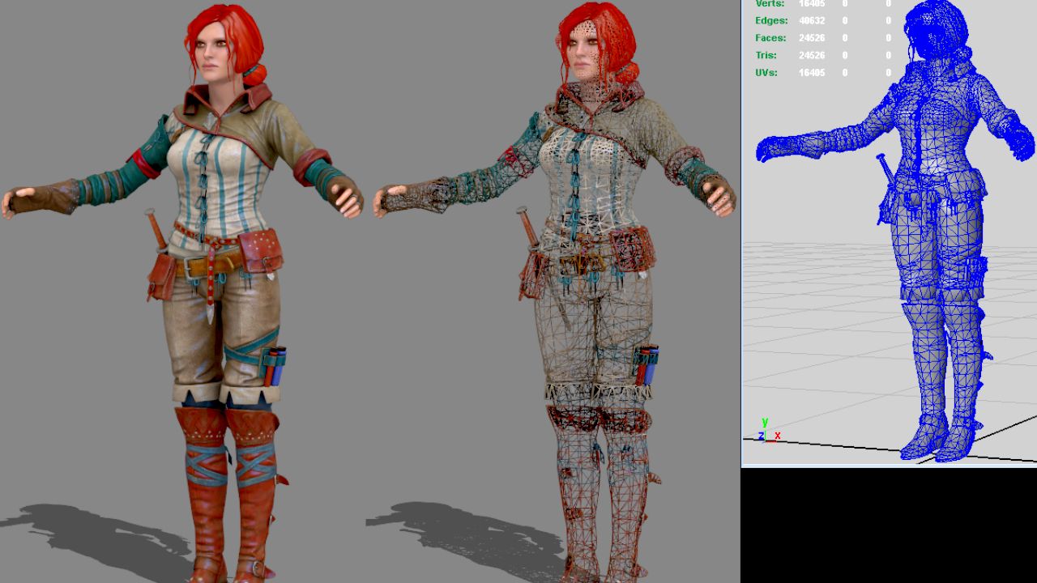Click the X axis on the view gizmo
This screenshot has height=583, width=1037.
pos(776,436)
